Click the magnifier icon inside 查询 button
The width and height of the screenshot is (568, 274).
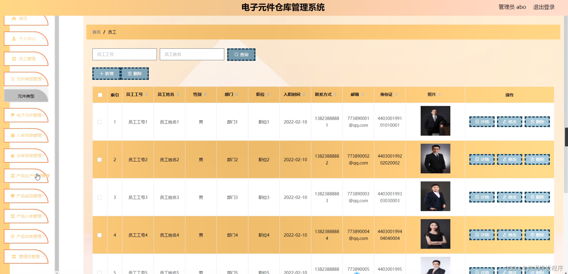237,54
